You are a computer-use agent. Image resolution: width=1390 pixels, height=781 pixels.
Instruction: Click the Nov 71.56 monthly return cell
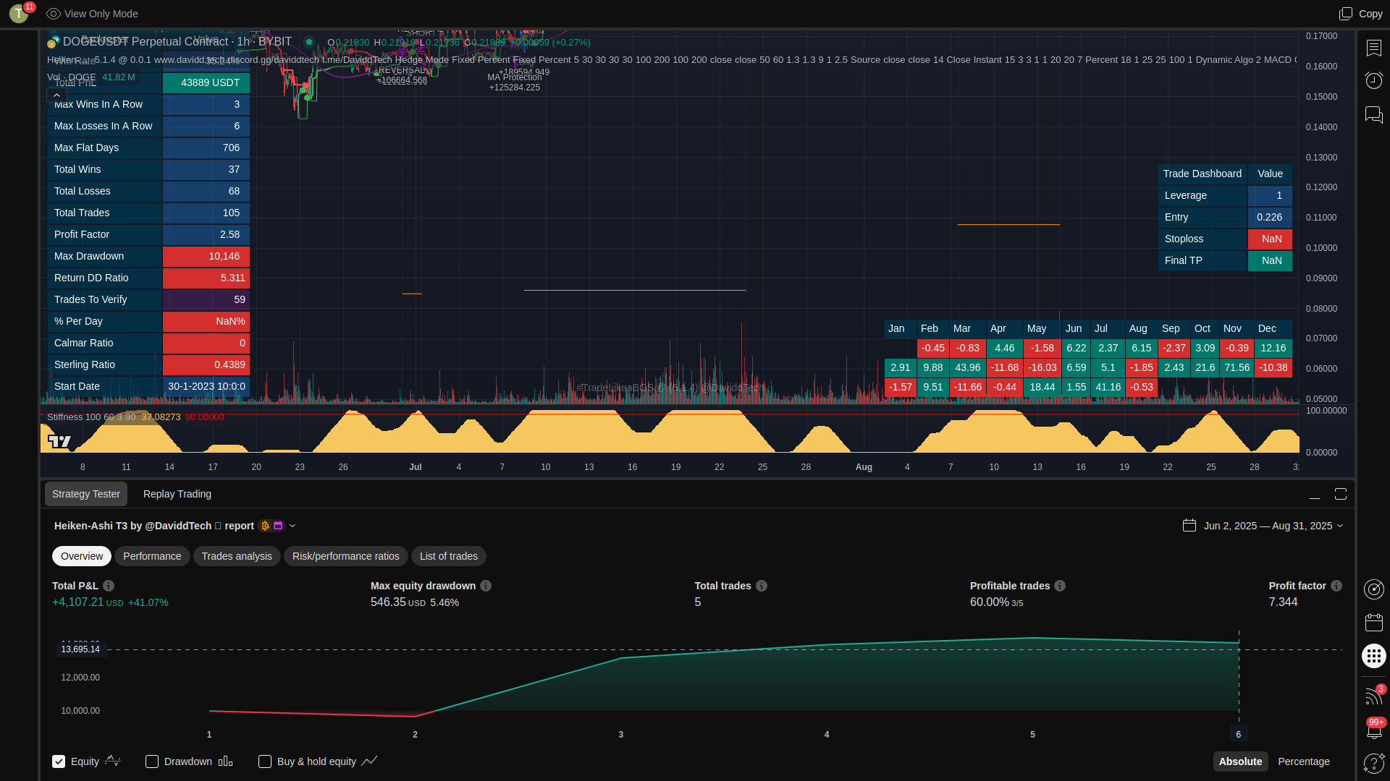1237,367
